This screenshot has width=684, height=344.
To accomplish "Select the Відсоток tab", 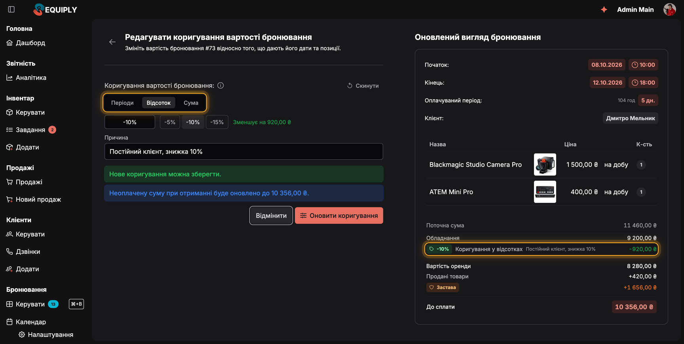I will 158,103.
